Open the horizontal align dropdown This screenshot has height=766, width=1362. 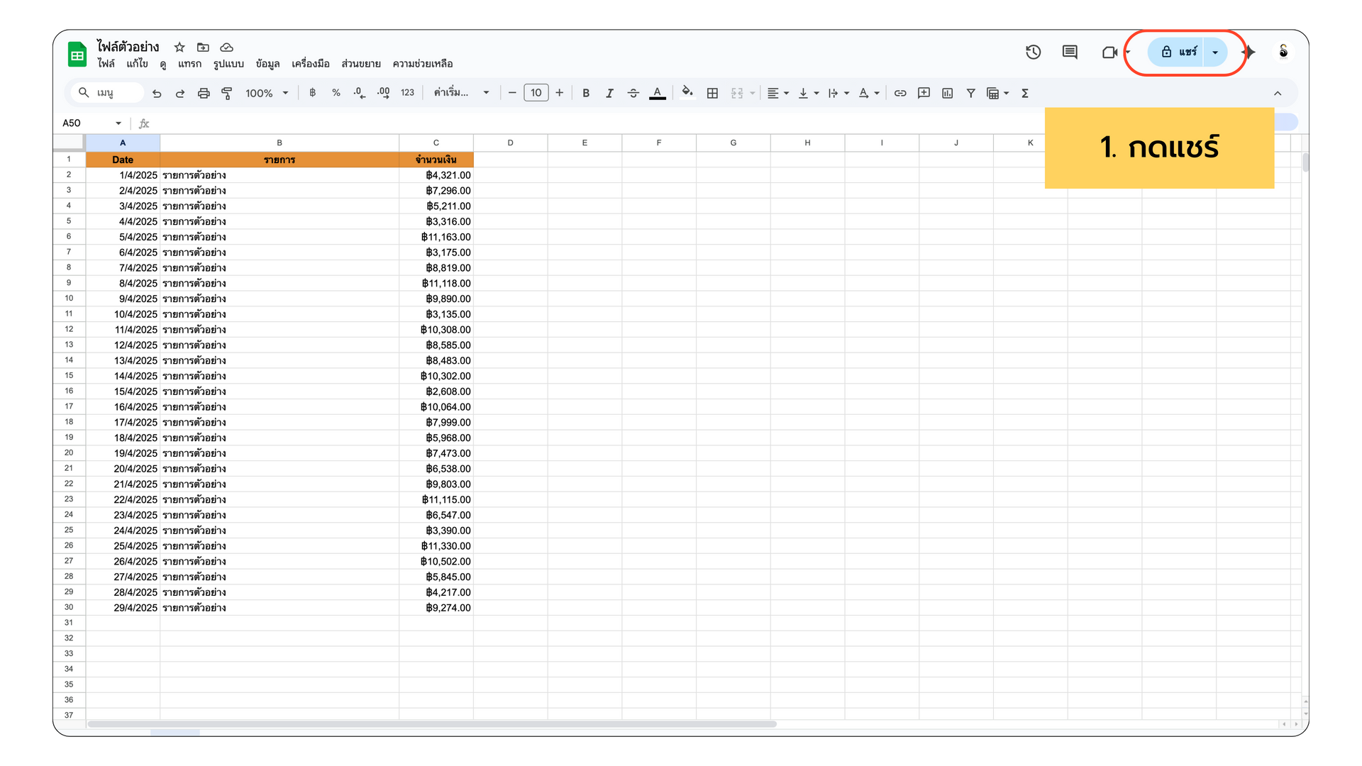tap(778, 93)
